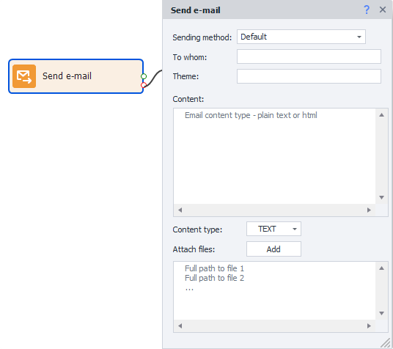This screenshot has height=349, width=393.
Task: Click the green output connector on the node
Action: pyautogui.click(x=144, y=76)
